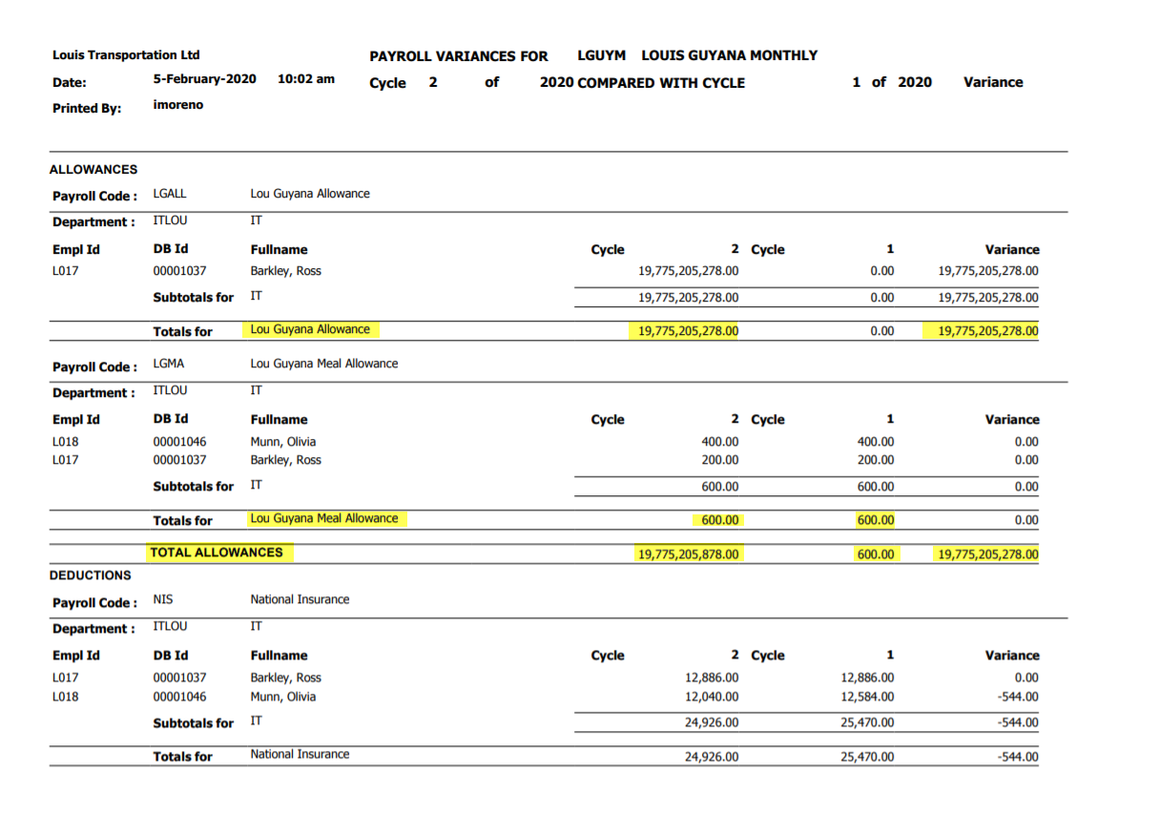Image resolution: width=1159 pixels, height=815 pixels.
Task: Click 'Barkley, Ross' in the National Insurance section
Action: [x=286, y=678]
